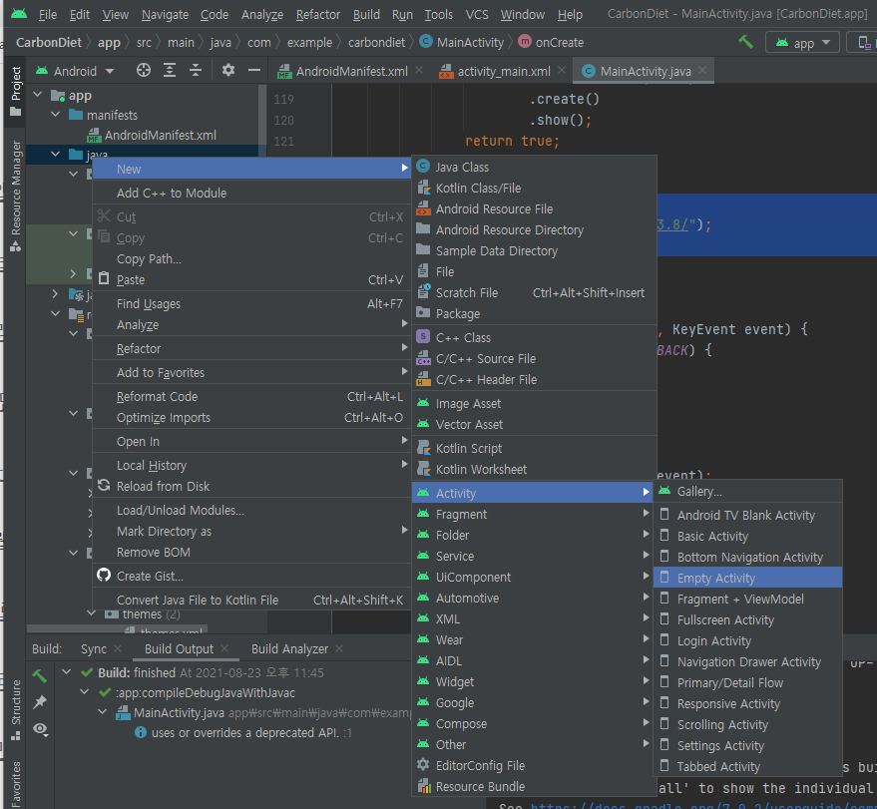
Task: Close the Sync build tab
Action: (x=118, y=648)
